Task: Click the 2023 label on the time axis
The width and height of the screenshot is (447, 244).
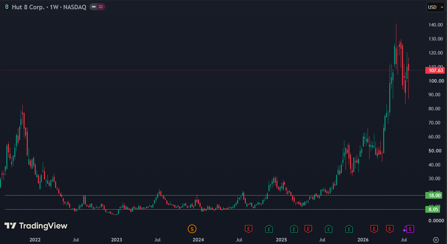Action: [x=116, y=240]
